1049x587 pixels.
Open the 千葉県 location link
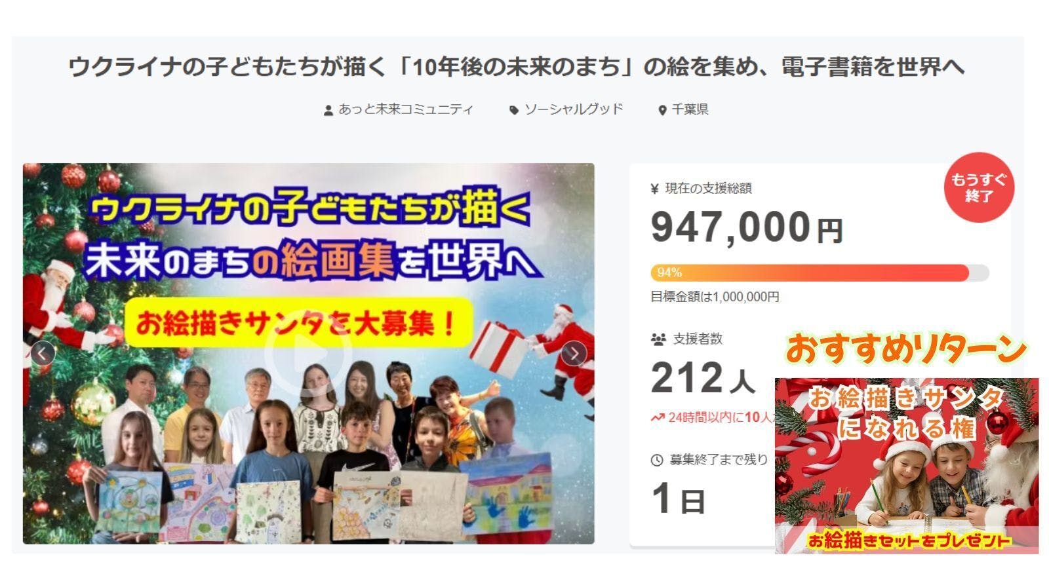[690, 109]
